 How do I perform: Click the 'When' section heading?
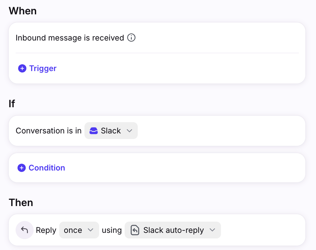[x=23, y=11]
